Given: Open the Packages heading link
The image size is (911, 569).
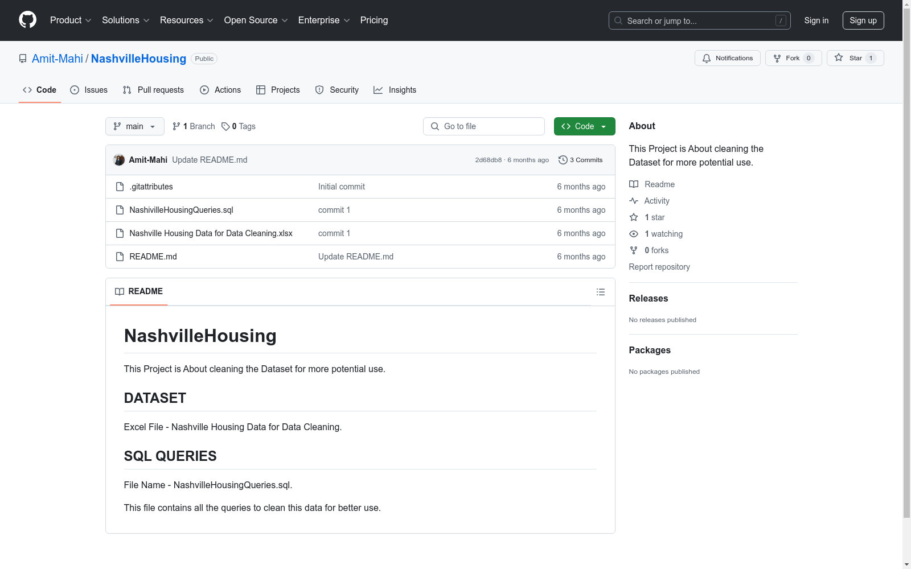Looking at the screenshot, I should click(650, 350).
